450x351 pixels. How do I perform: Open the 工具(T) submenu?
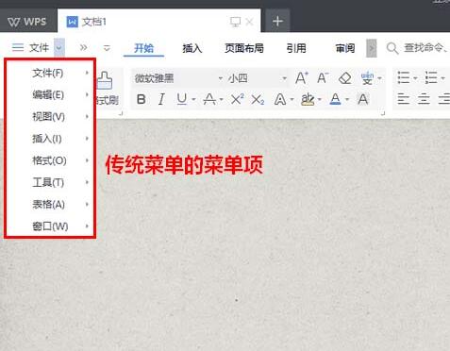pos(50,182)
